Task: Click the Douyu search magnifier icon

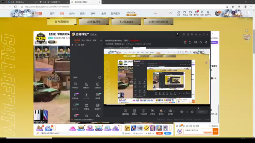Action: pyautogui.click(x=171, y=13)
